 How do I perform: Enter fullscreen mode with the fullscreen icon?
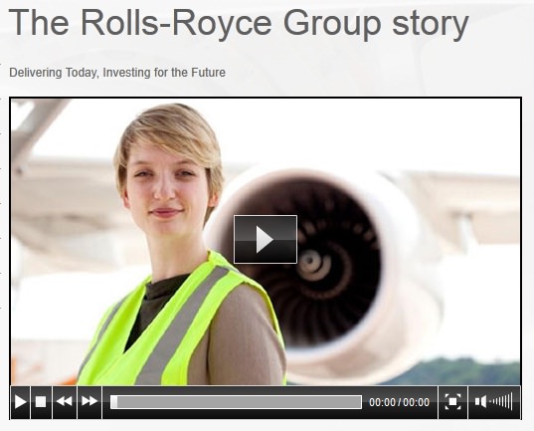point(452,402)
